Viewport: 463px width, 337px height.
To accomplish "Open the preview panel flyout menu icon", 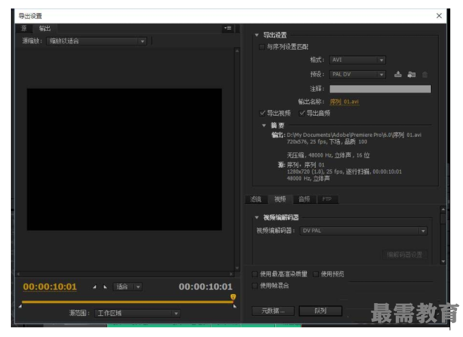I will [x=227, y=28].
